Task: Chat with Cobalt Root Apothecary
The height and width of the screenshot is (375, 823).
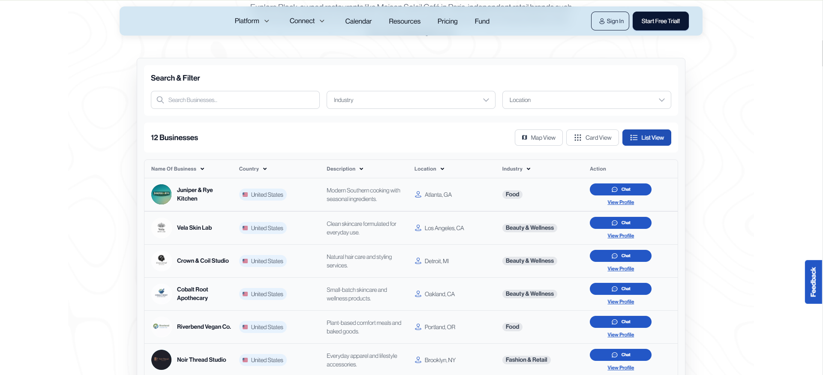Action: click(x=620, y=289)
